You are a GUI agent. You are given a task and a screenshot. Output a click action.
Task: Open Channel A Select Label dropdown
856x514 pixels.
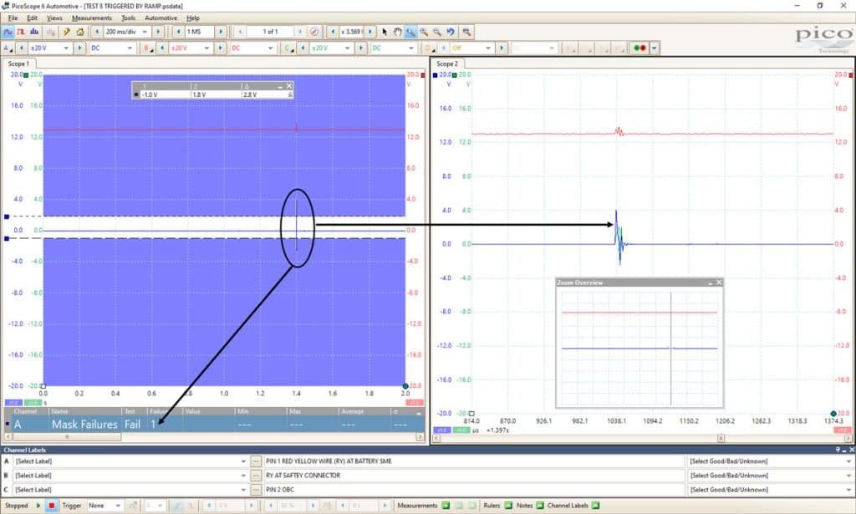click(243, 461)
